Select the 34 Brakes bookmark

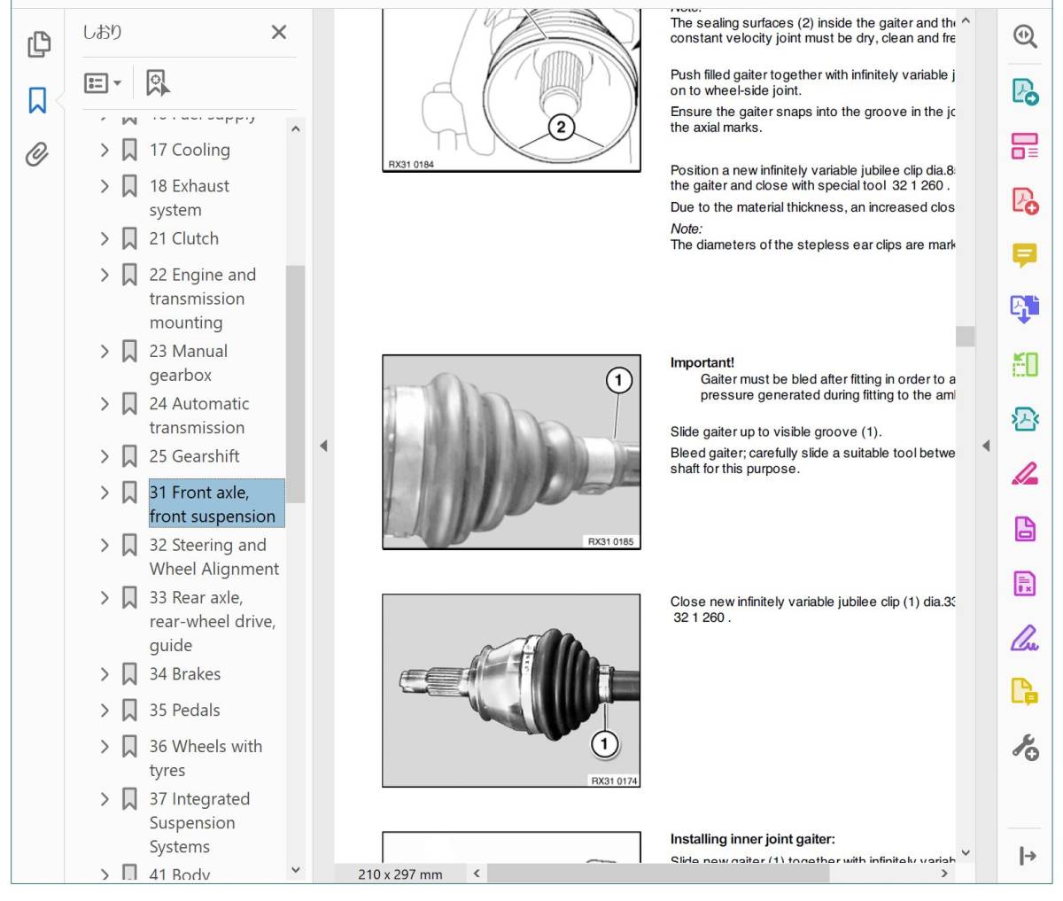[185, 674]
